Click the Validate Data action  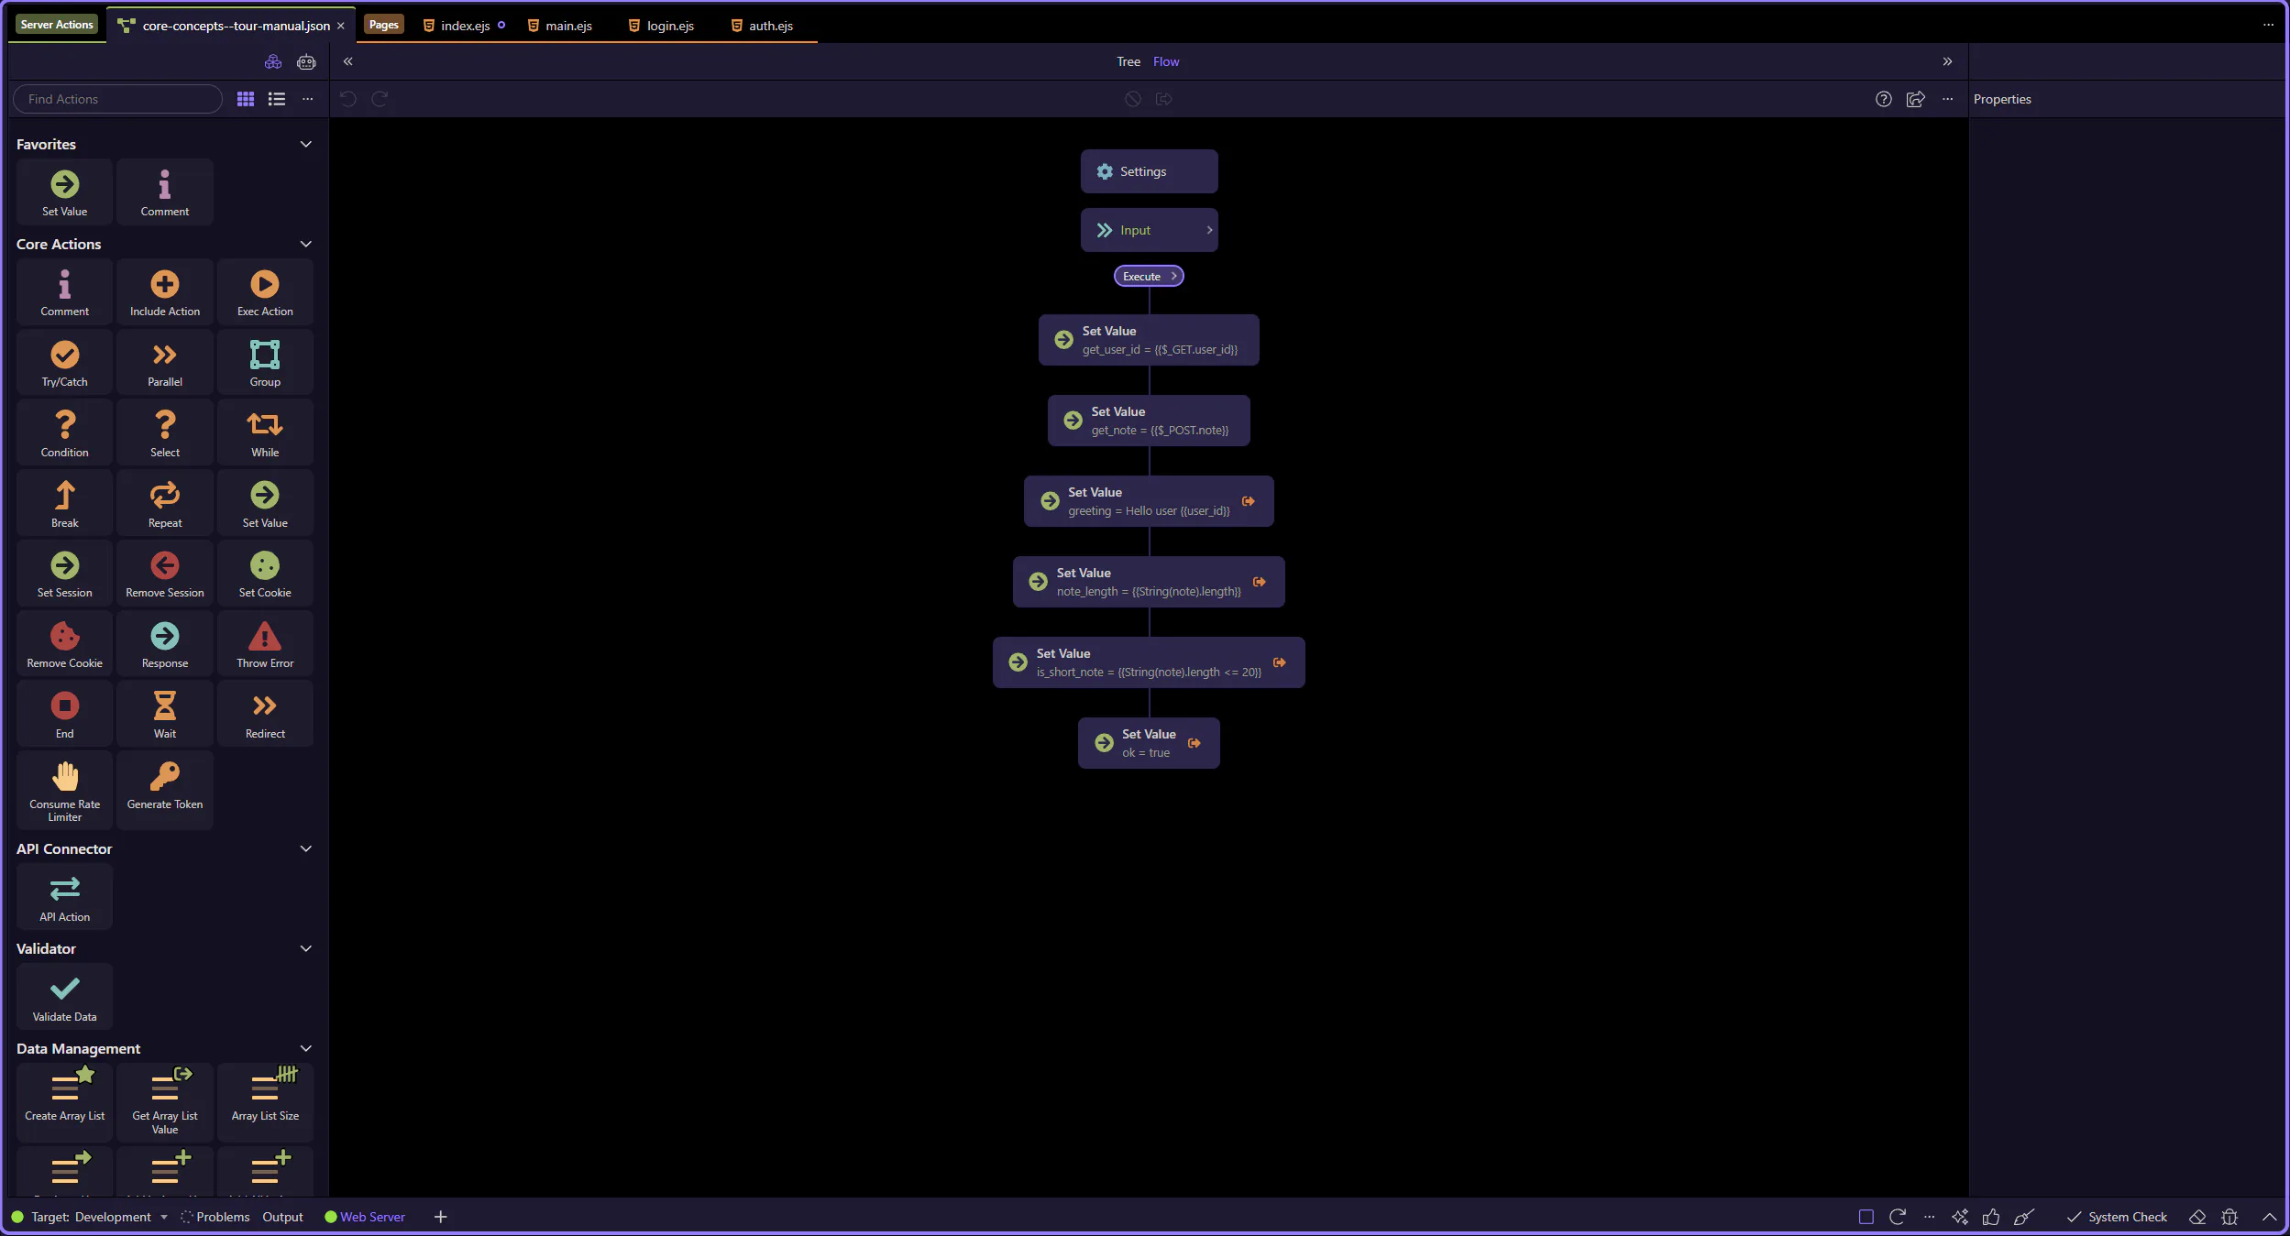(64, 997)
